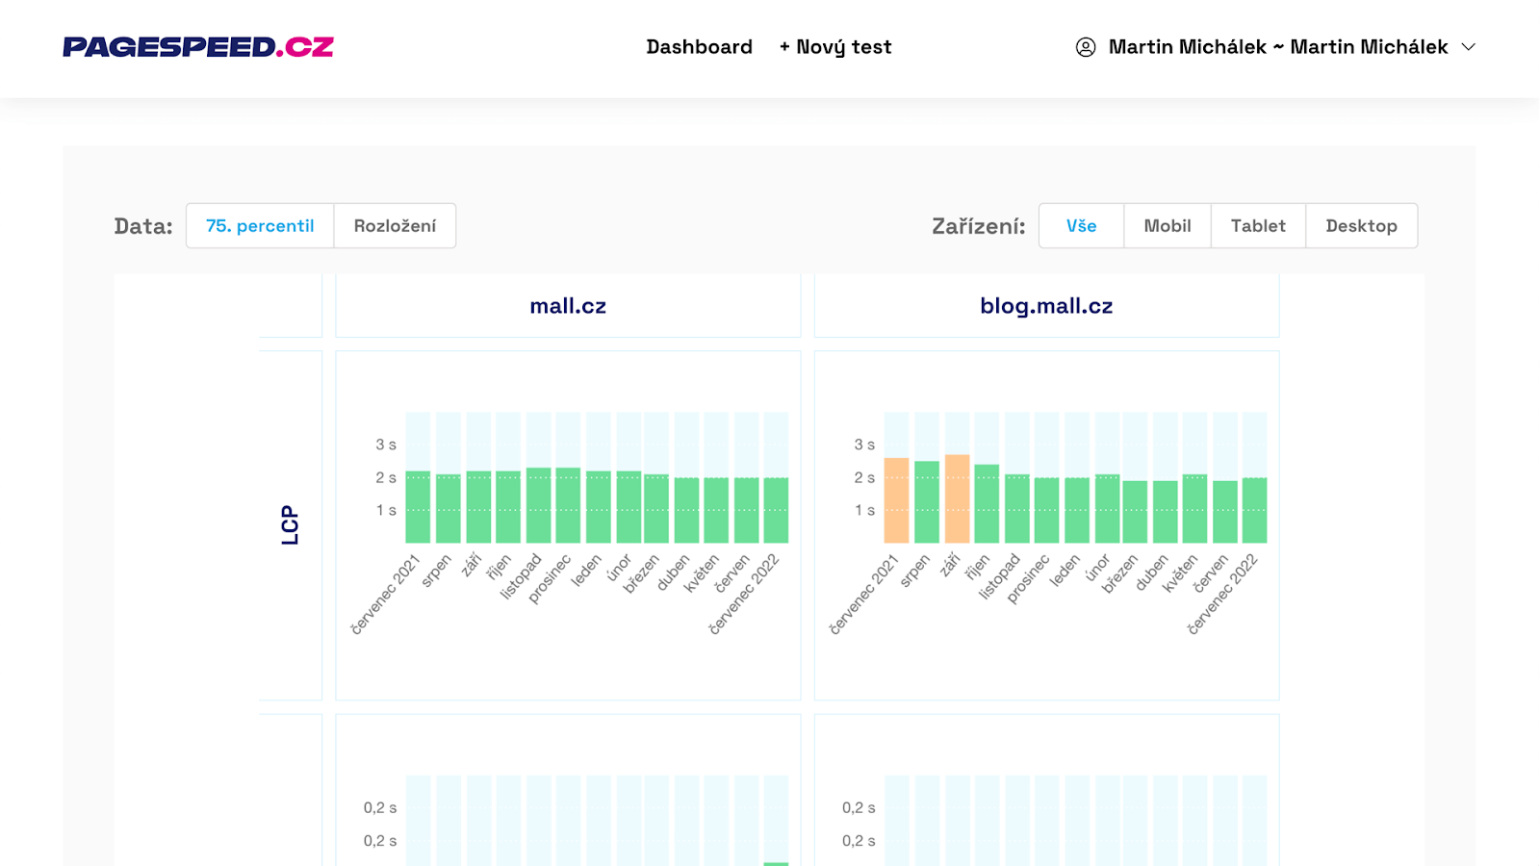The width and height of the screenshot is (1540, 866).
Task: Open the mall.cz column header
Action: click(568, 305)
